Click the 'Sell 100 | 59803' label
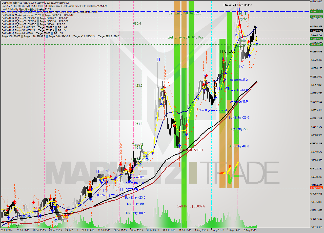The image size is (324, 233). point(191,150)
